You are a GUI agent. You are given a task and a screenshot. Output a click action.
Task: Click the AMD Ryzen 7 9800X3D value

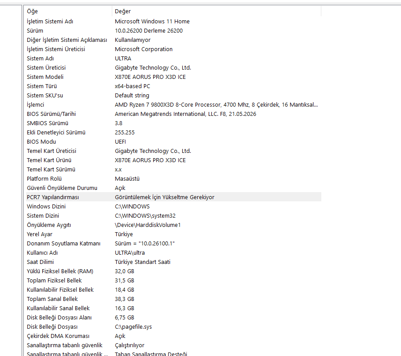click(x=216, y=105)
